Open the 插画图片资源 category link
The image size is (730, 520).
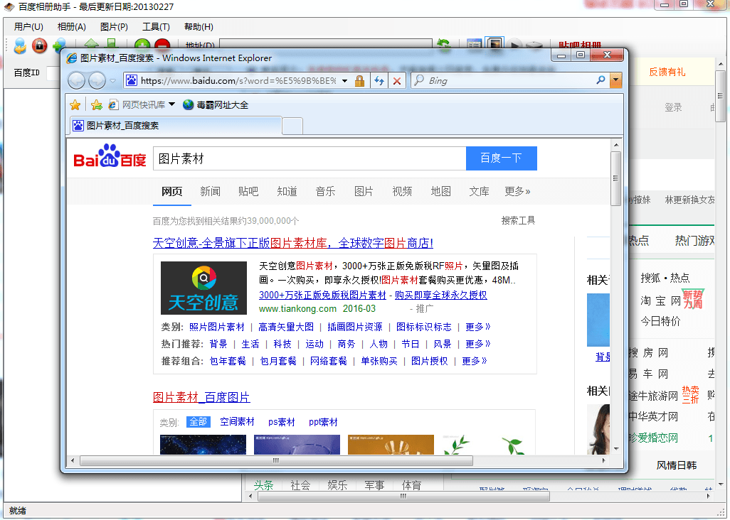pos(355,327)
